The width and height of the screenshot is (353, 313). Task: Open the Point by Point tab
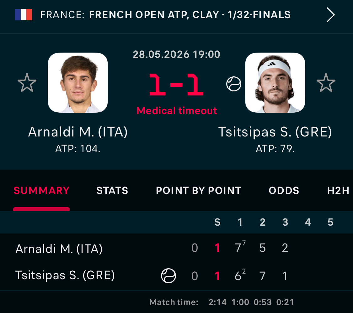point(199,191)
